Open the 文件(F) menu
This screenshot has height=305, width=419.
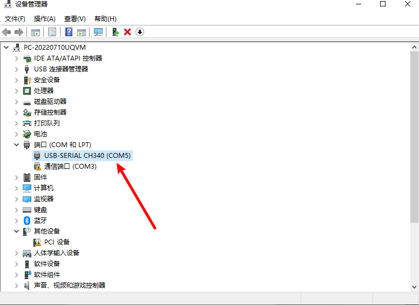pyautogui.click(x=15, y=19)
